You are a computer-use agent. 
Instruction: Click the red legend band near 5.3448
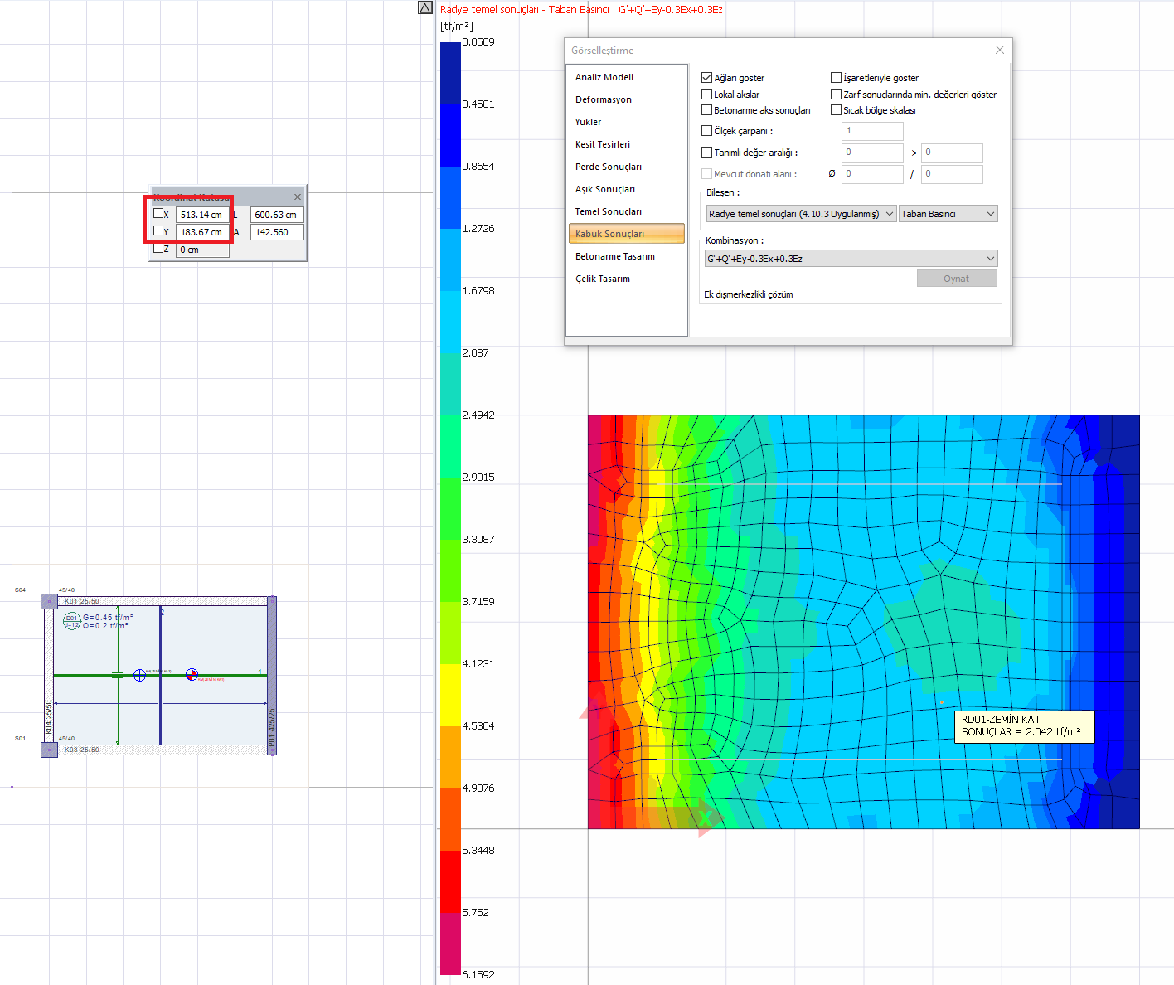coord(450,881)
